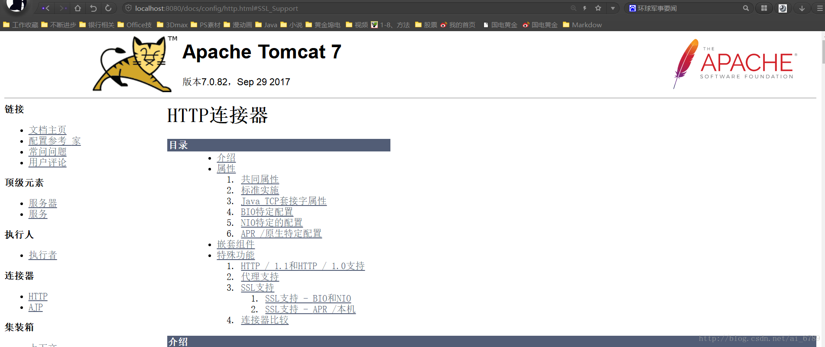The height and width of the screenshot is (347, 825).
Task: Click the undo/restore closed tab icon
Action: coord(93,8)
